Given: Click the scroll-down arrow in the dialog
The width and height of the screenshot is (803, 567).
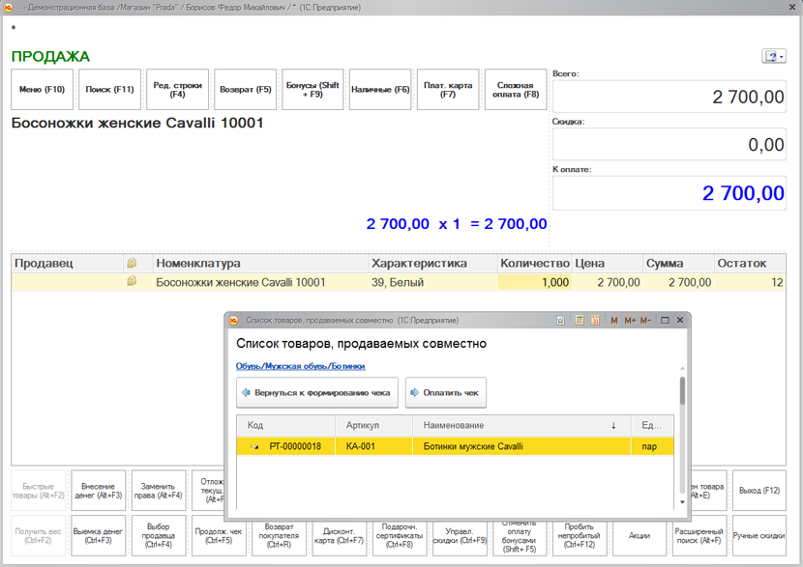Looking at the screenshot, I should 682,502.
